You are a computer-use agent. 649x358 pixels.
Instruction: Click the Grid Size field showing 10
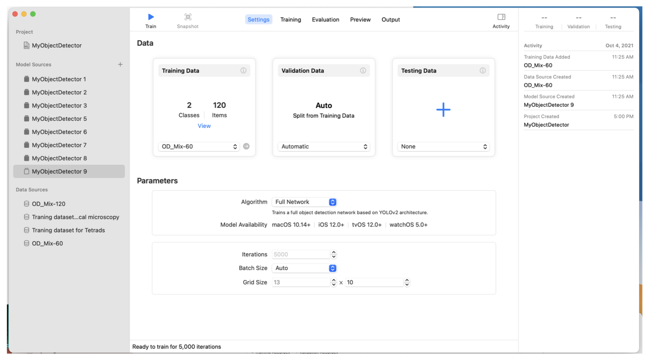coord(374,282)
